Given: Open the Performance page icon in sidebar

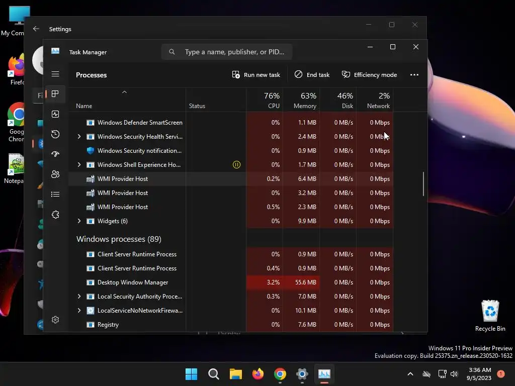Looking at the screenshot, I should (x=55, y=114).
